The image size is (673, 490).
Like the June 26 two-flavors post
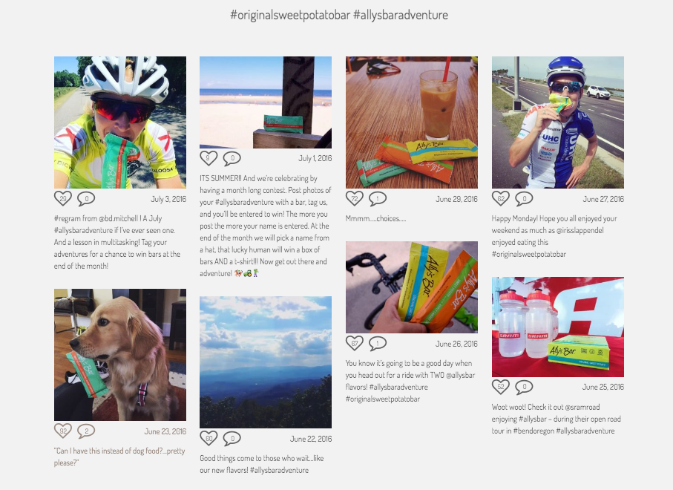click(x=355, y=343)
